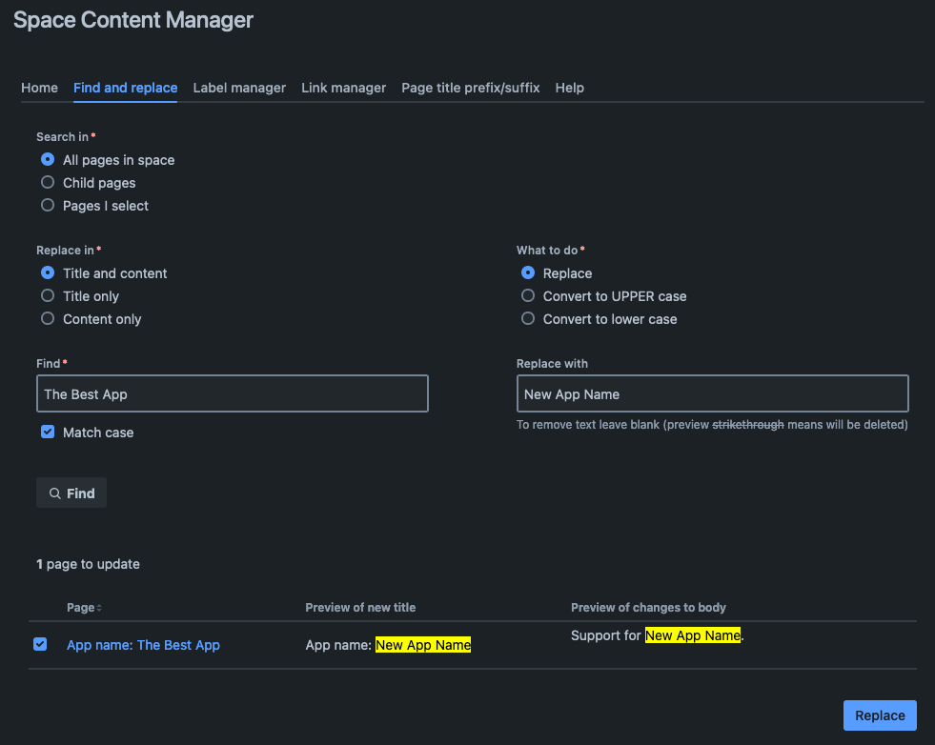This screenshot has height=745, width=935.
Task: Switch to the Label manager tab
Action: [x=239, y=88]
